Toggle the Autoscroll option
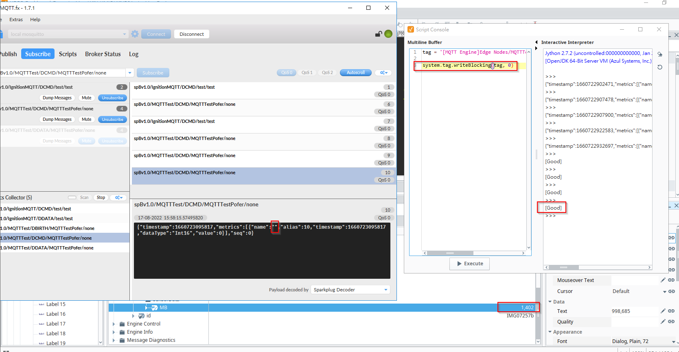Screen dimensions: 679x352 coord(356,72)
